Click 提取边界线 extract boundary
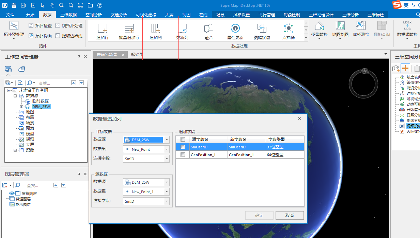Image resolution: width=420 pixels, height=238 pixels. point(69,36)
